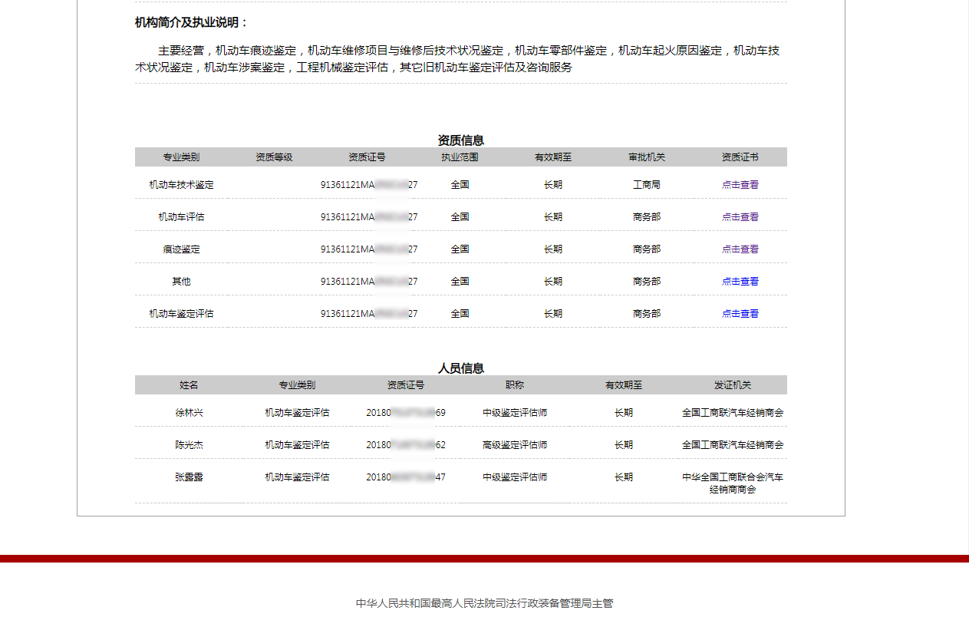Click the 人员信息 section heading
Screen dimensions: 969x617
[460, 368]
